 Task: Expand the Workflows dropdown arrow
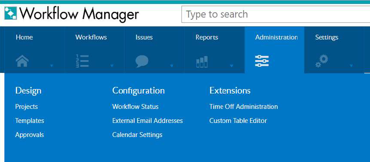pyautogui.click(x=112, y=66)
